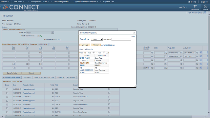Image resolution: width=210 pixels, height=118 pixels.
Task: Click the Save for Later button
Action: tap(12, 73)
